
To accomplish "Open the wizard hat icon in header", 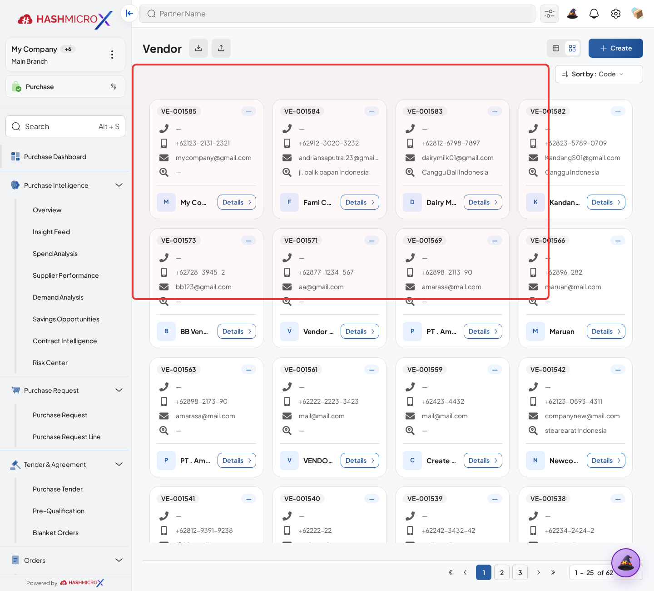I will (x=572, y=14).
